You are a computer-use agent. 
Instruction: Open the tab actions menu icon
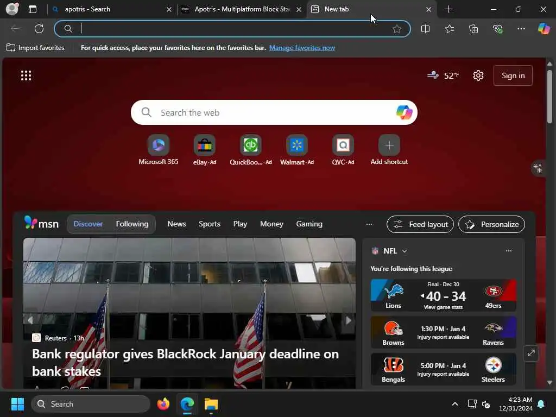click(33, 9)
